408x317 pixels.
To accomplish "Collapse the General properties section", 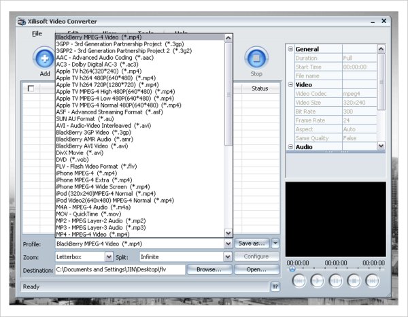I will (290, 49).
